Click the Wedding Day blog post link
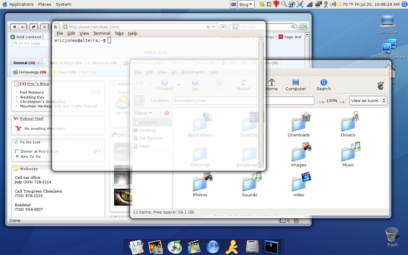This screenshot has height=255, width=408. coord(32,97)
